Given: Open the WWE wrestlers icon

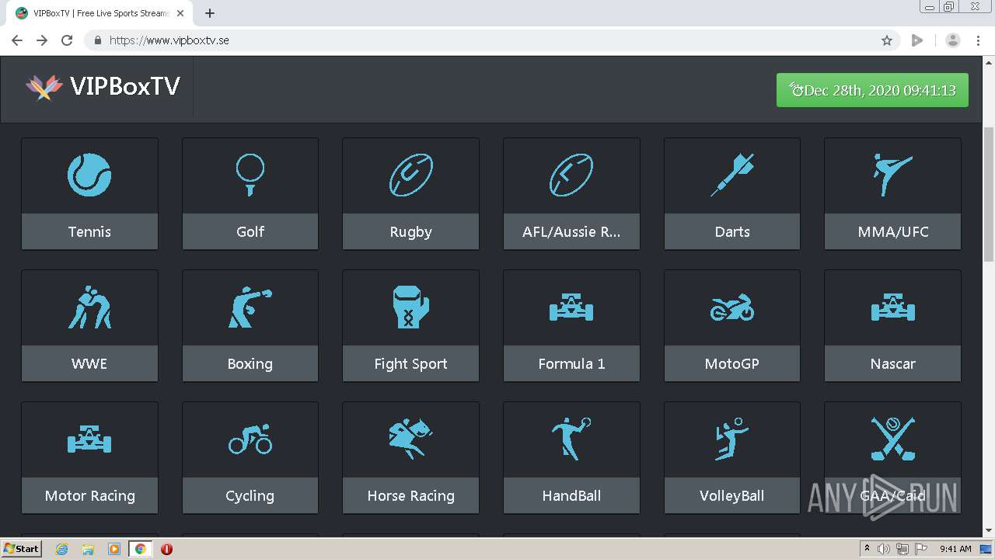Looking at the screenshot, I should tap(89, 307).
